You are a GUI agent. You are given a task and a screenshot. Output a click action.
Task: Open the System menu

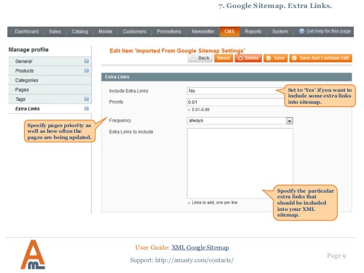[280, 31]
